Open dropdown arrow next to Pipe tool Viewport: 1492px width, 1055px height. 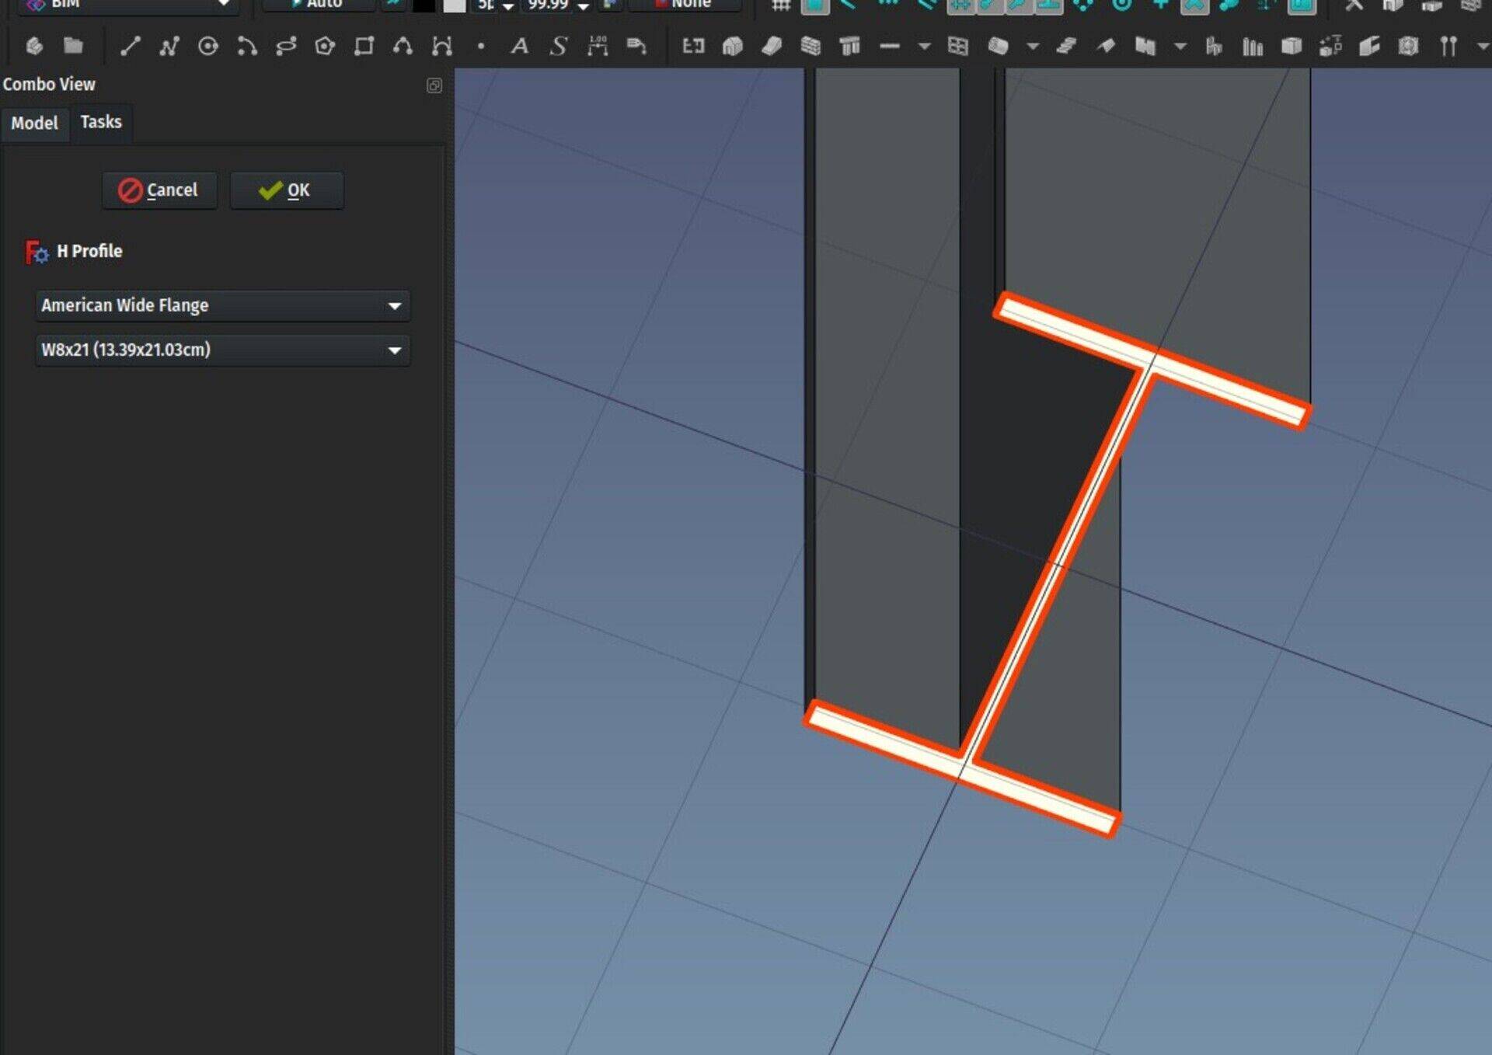pyautogui.click(x=1033, y=47)
